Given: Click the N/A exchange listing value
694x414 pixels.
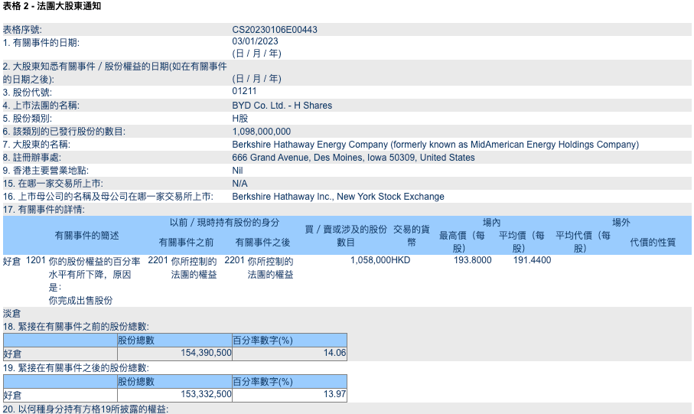Looking at the screenshot, I should [240, 184].
